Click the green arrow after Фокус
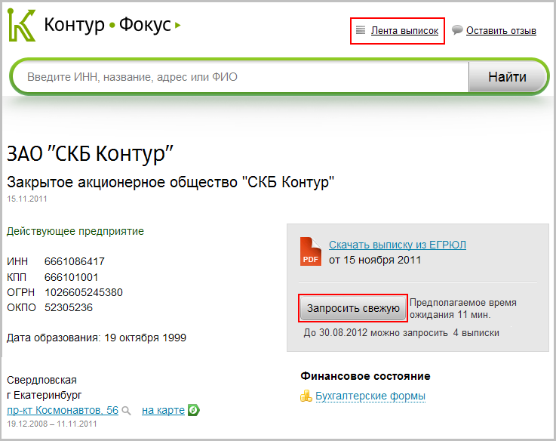 click(x=177, y=25)
